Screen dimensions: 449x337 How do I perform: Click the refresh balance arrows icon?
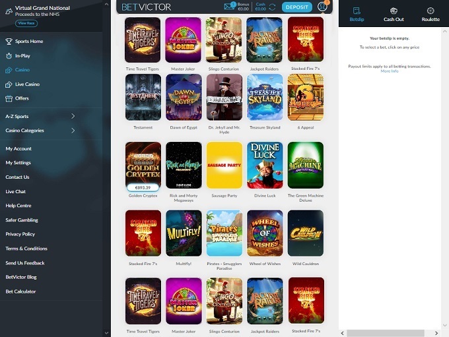pos(272,7)
